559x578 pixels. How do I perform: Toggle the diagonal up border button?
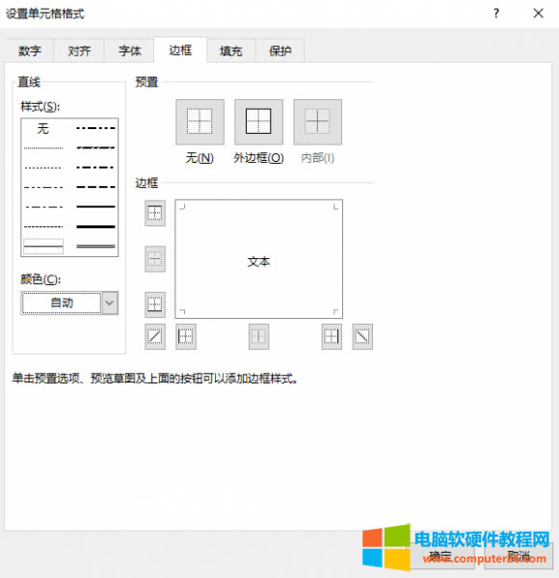(155, 336)
